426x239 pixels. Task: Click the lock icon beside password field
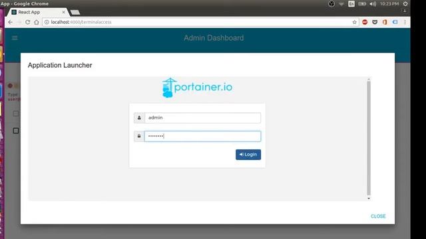[139, 136]
